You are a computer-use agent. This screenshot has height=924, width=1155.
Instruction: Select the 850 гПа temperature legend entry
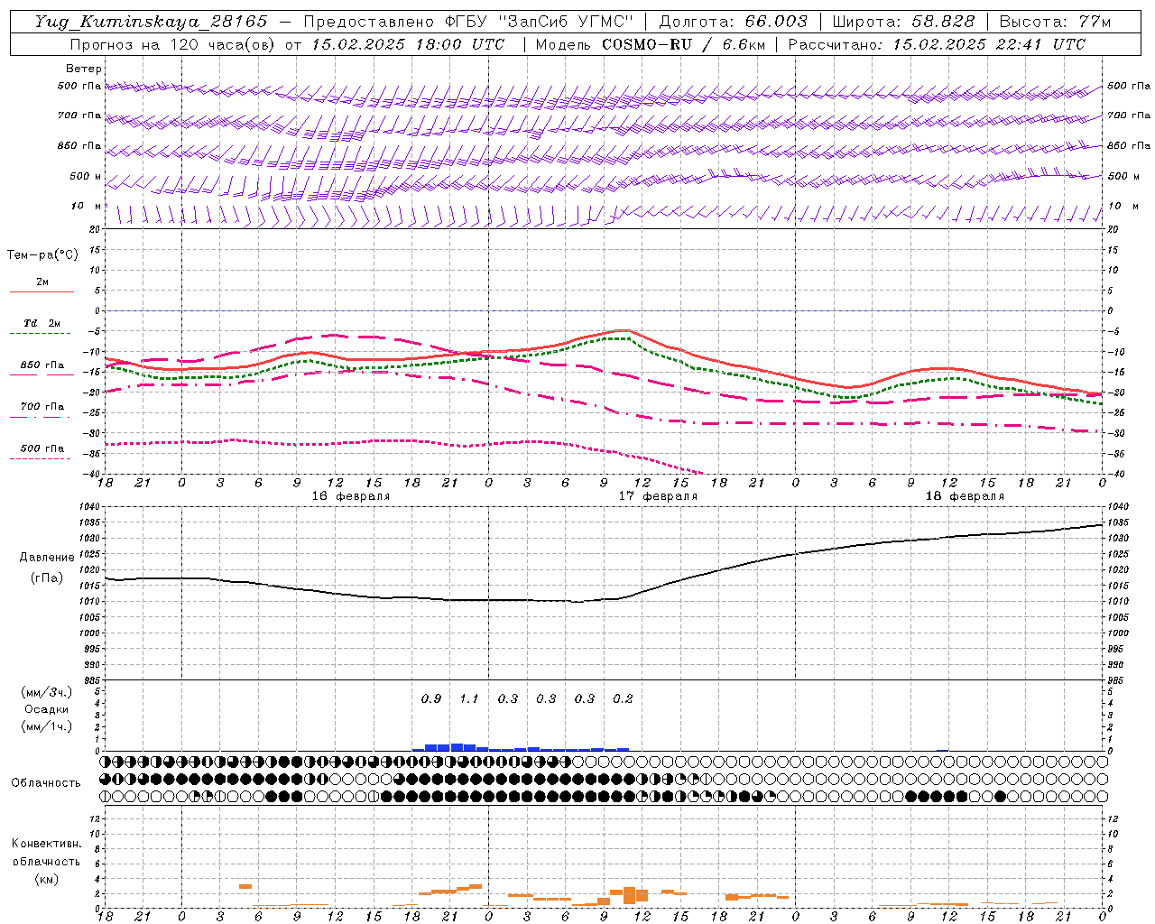pyautogui.click(x=42, y=365)
